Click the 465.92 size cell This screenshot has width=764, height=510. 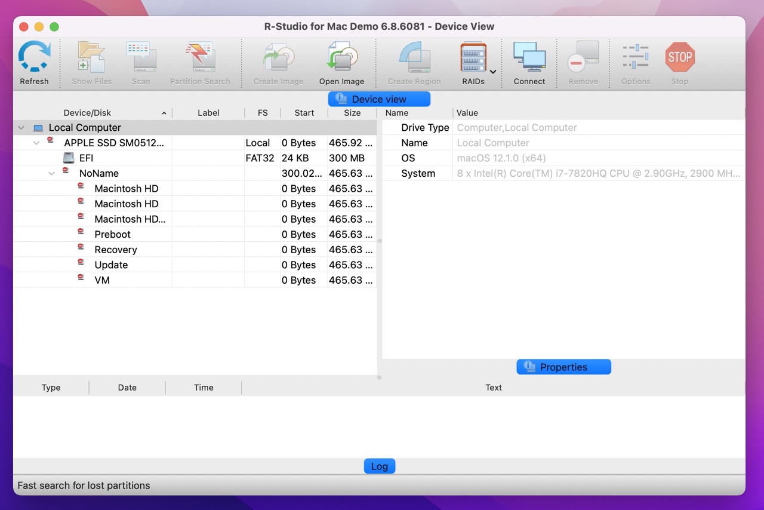[x=351, y=143]
